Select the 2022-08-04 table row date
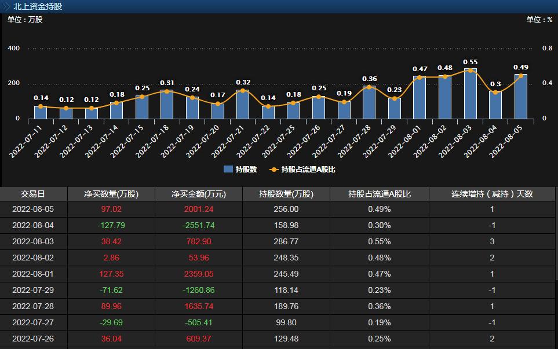 pos(33,225)
